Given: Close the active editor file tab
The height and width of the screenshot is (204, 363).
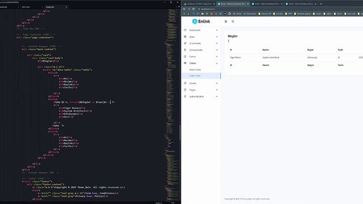Looking at the screenshot, I should click(x=66, y=7).
